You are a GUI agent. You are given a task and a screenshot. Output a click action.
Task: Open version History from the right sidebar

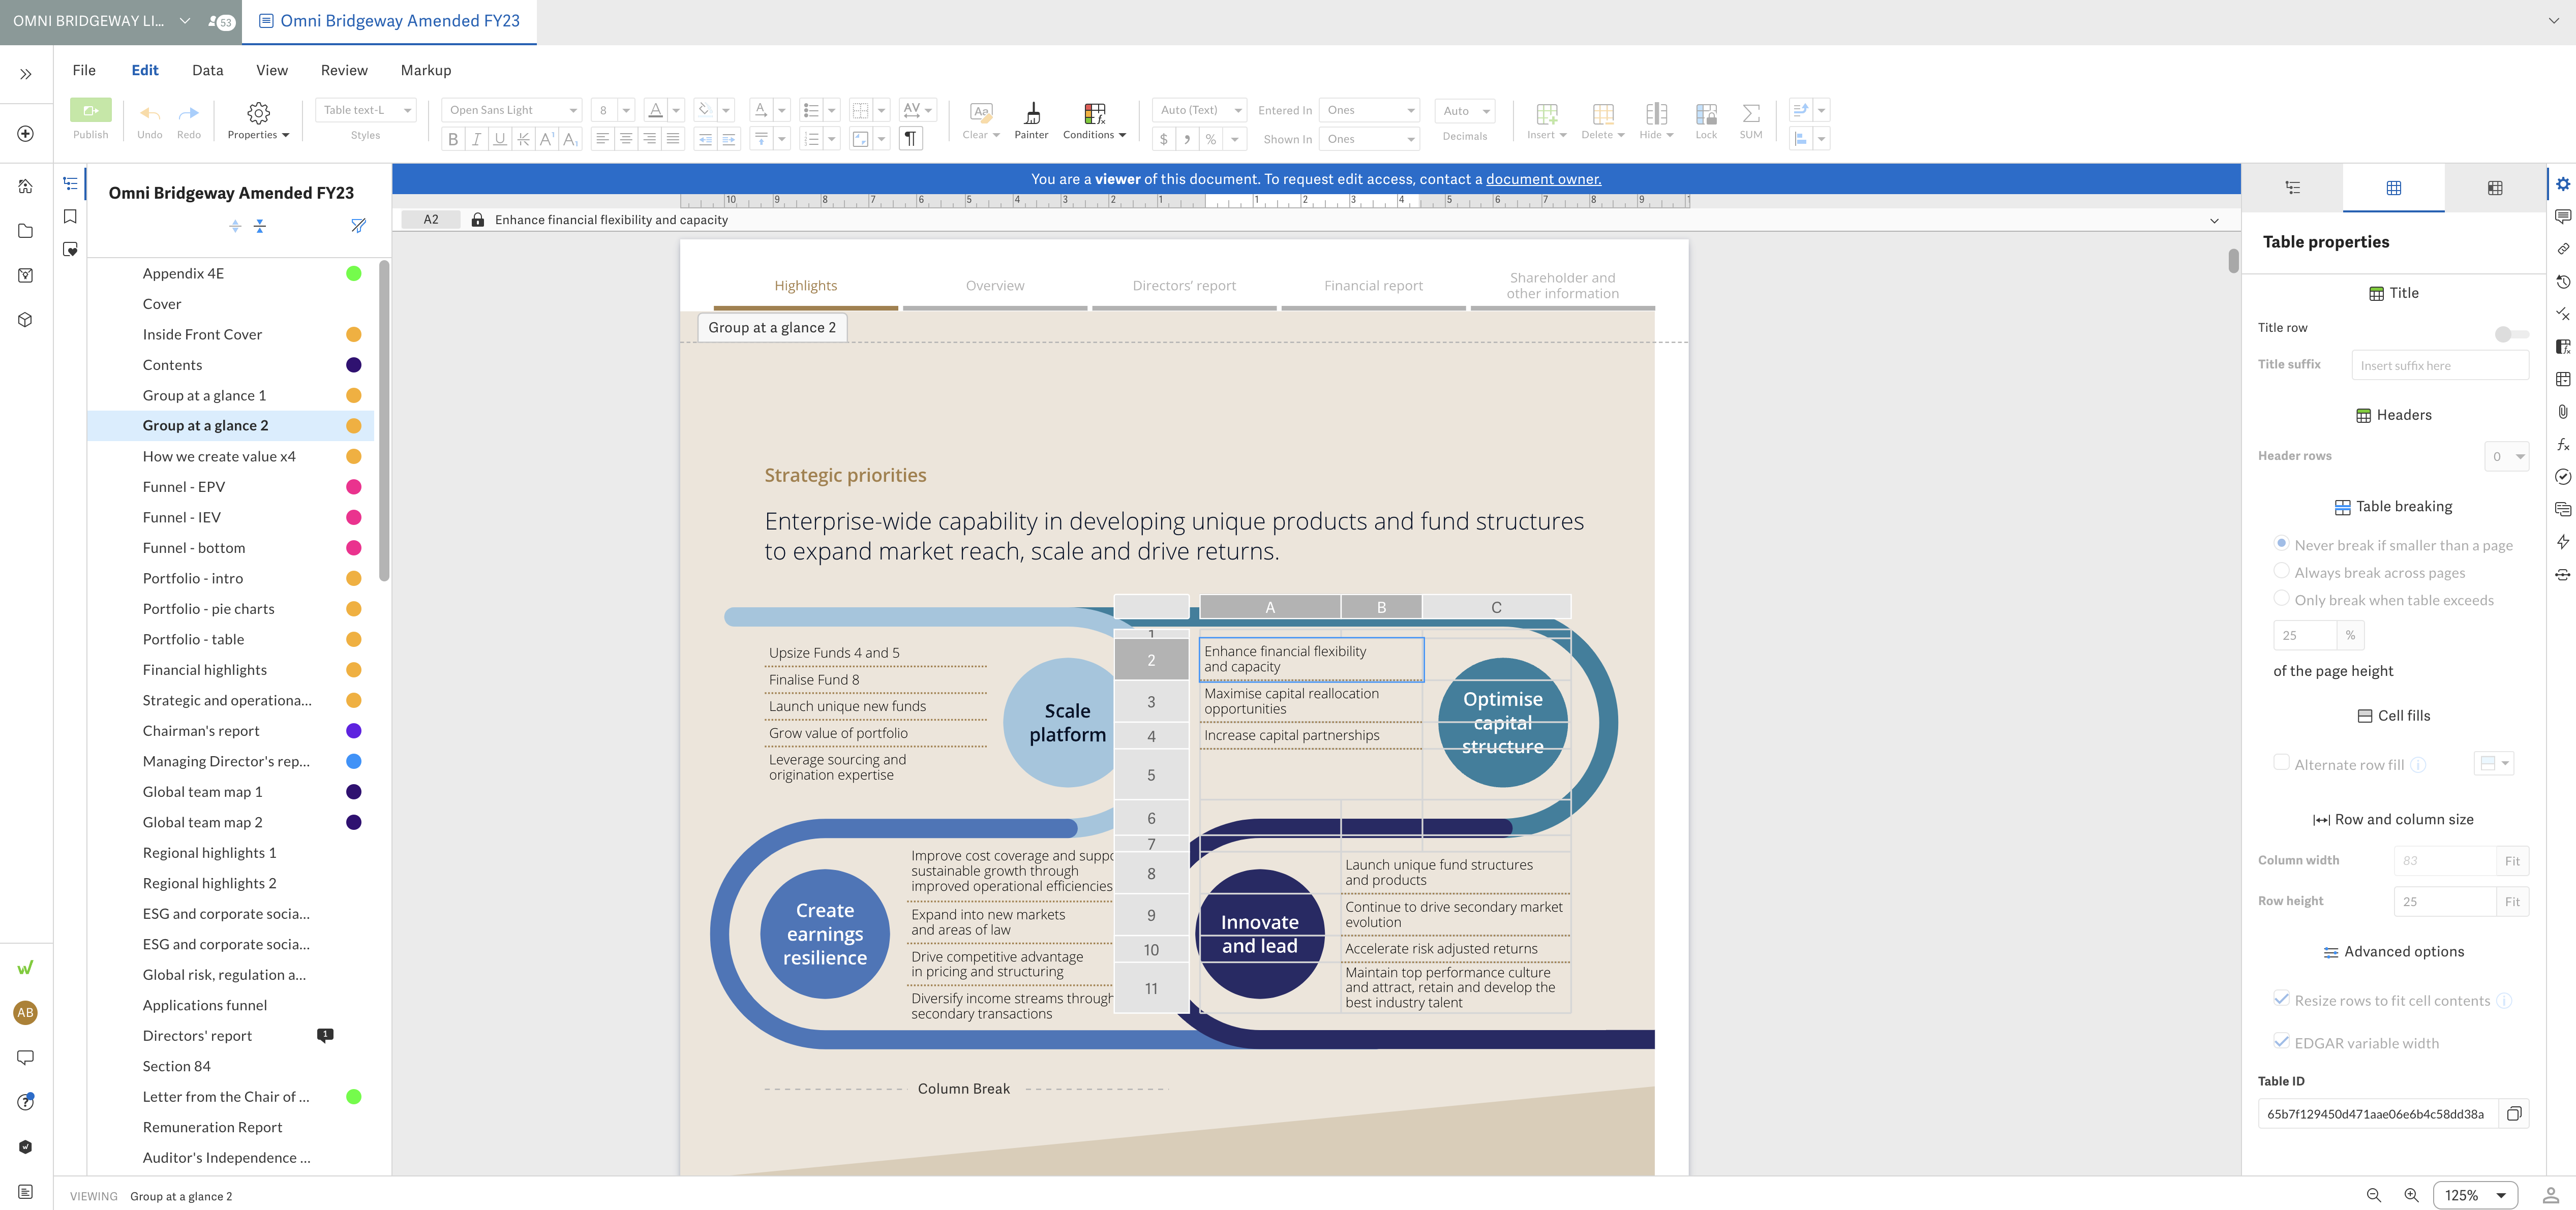[x=2563, y=282]
